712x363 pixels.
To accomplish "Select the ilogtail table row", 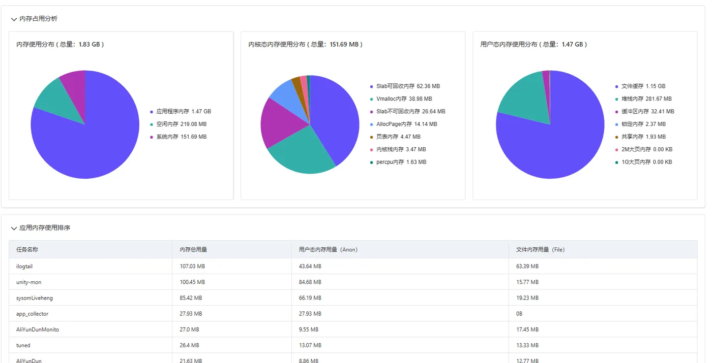I will click(353, 266).
